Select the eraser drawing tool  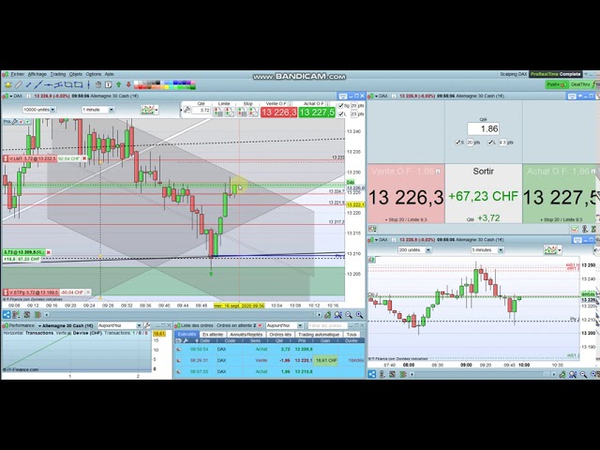coord(18,84)
